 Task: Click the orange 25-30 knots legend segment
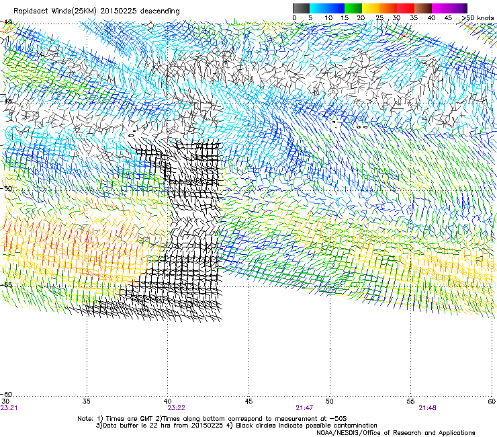388,8
